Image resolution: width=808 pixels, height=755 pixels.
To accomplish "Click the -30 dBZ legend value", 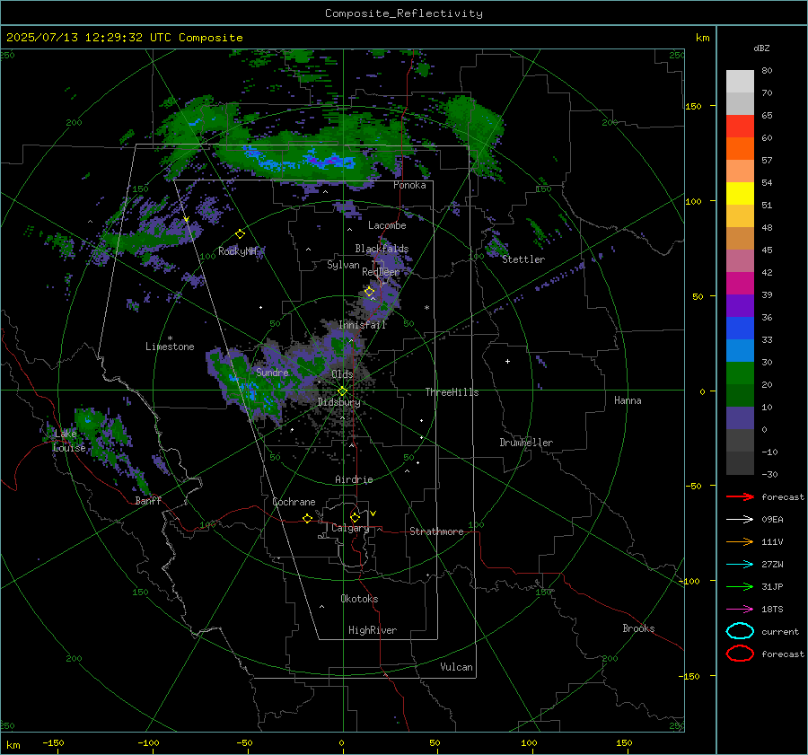I will pyautogui.click(x=769, y=474).
